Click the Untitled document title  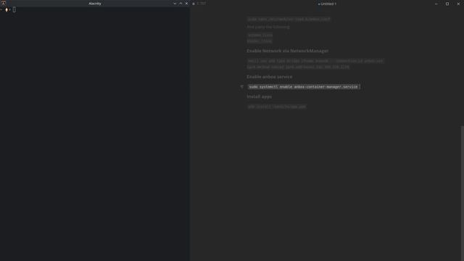click(327, 4)
